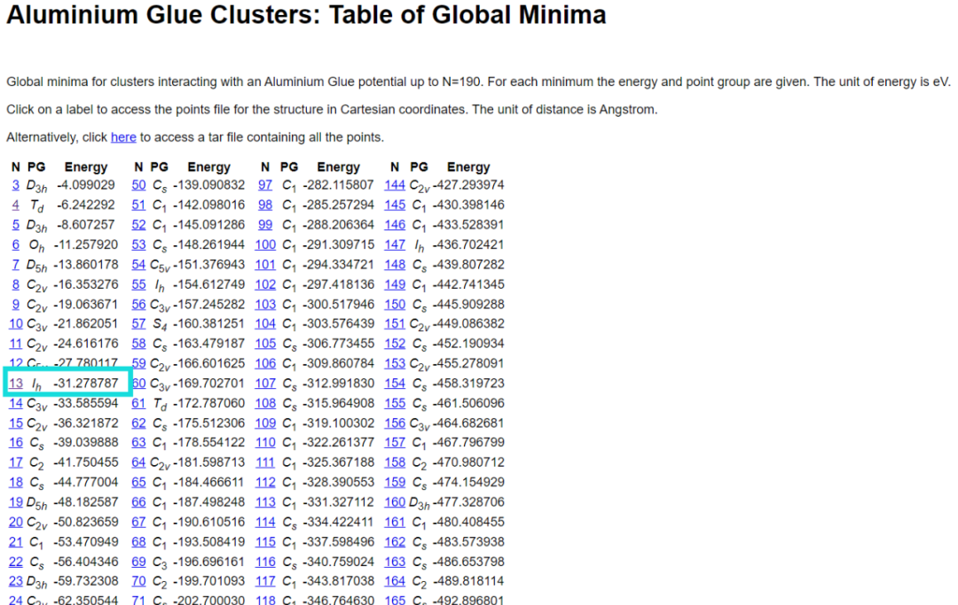The image size is (958, 605).
Task: Click cluster link 113
Action: (x=265, y=502)
